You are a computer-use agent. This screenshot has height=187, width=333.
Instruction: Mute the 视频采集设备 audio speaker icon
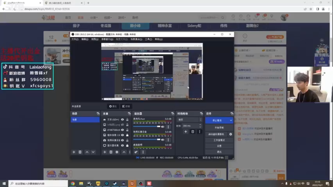tap(163, 140)
